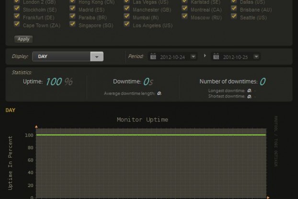Expand the 2012-10-24 start date dropdown arrow
The image size is (298, 199).
click(193, 57)
